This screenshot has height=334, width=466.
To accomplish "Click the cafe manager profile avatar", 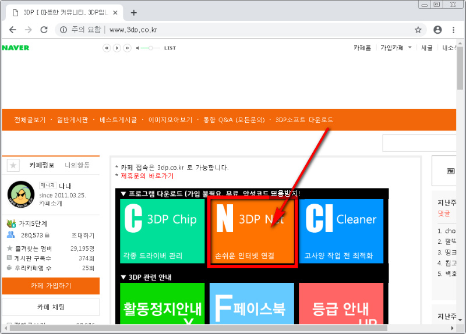I will point(21,194).
